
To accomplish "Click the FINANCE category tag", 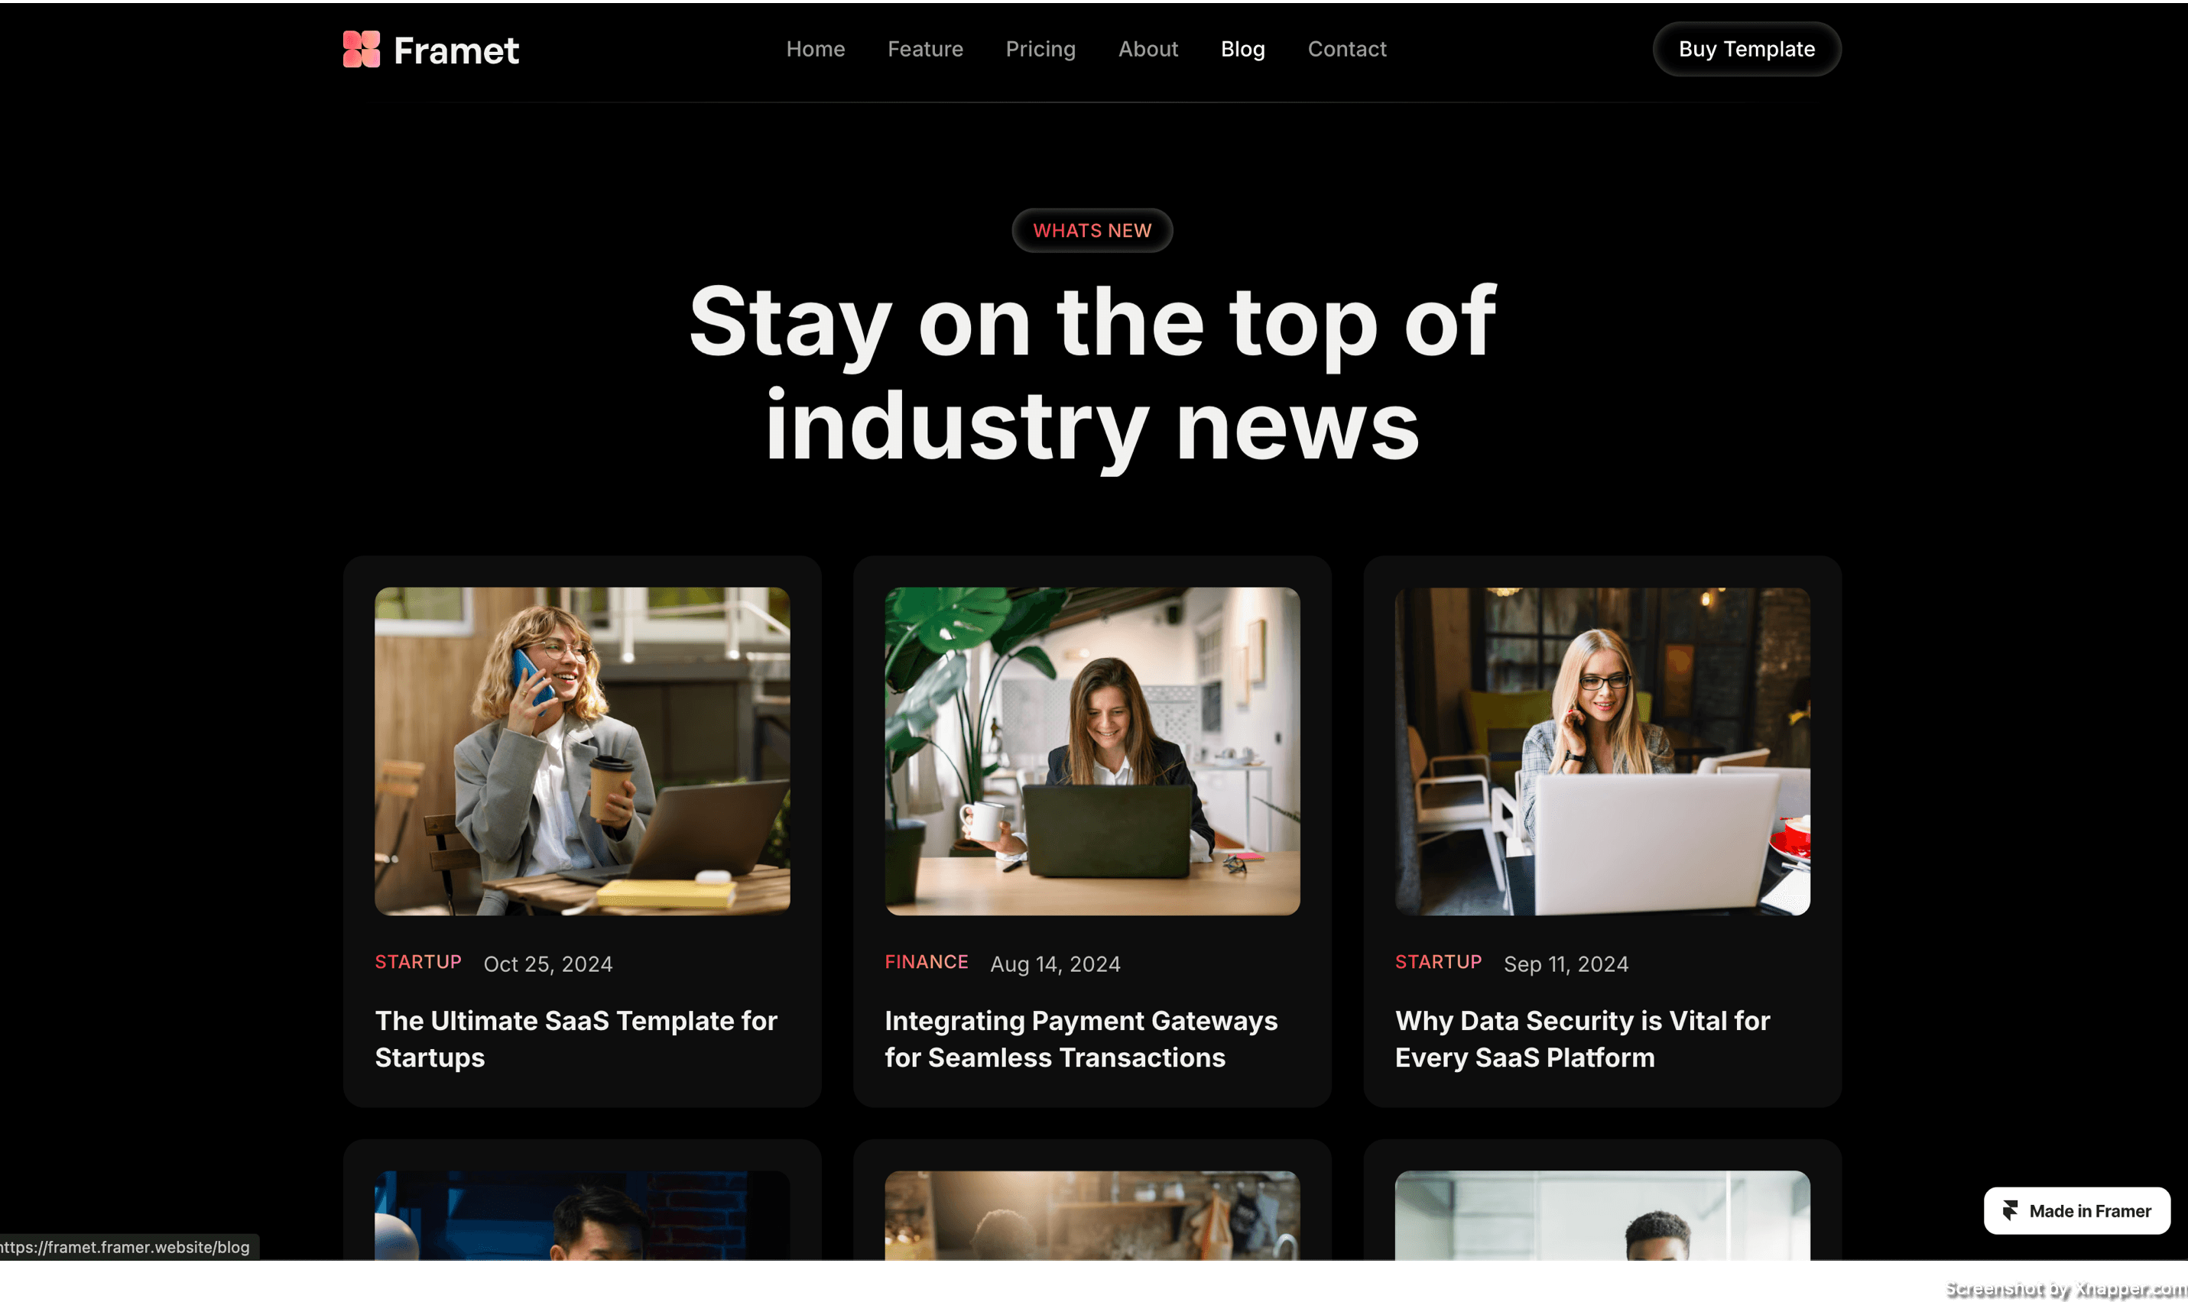I will point(926,963).
